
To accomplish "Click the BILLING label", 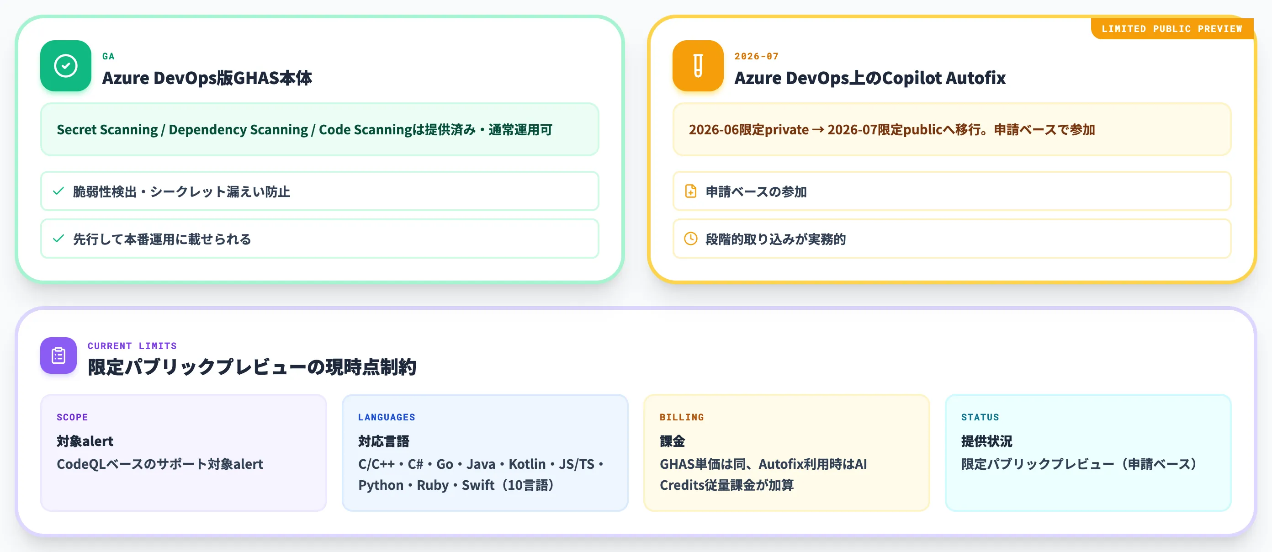I will 682,417.
